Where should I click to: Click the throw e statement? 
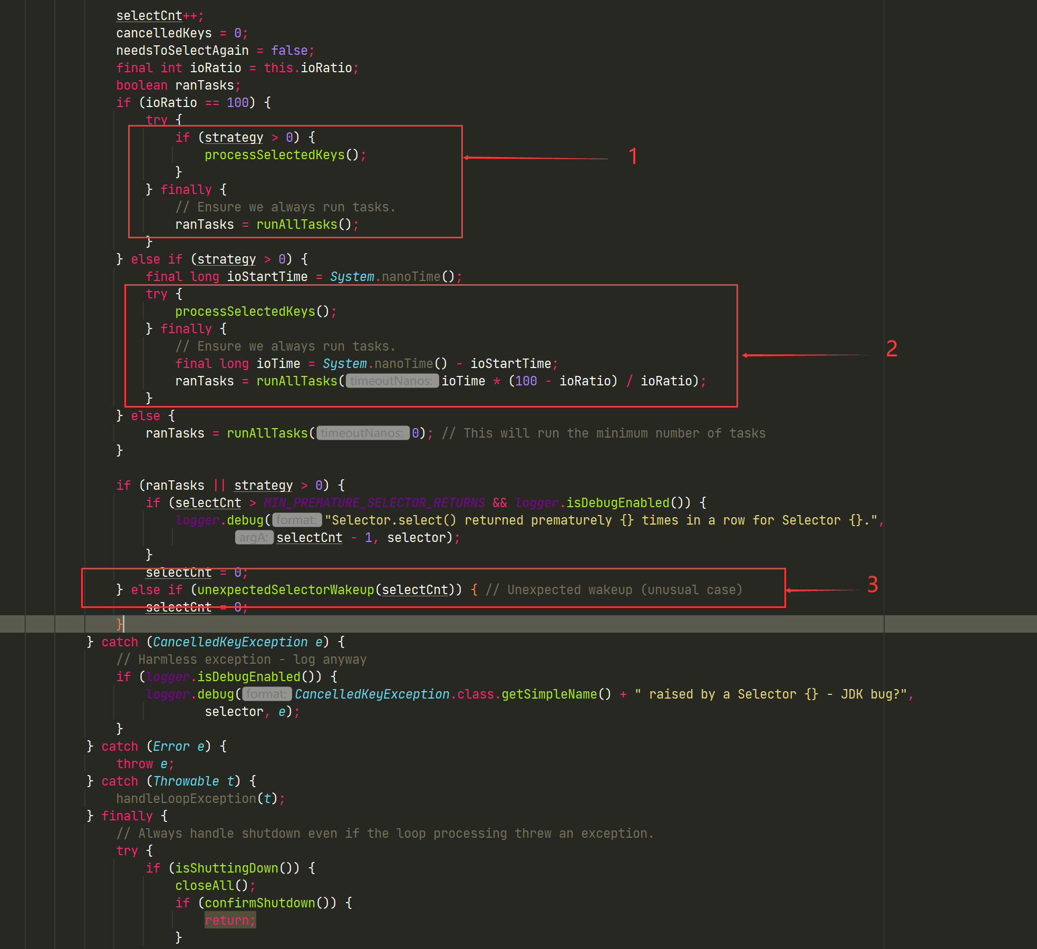[x=144, y=764]
